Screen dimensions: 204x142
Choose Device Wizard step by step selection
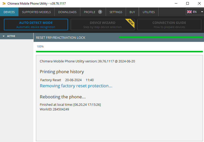103,25
